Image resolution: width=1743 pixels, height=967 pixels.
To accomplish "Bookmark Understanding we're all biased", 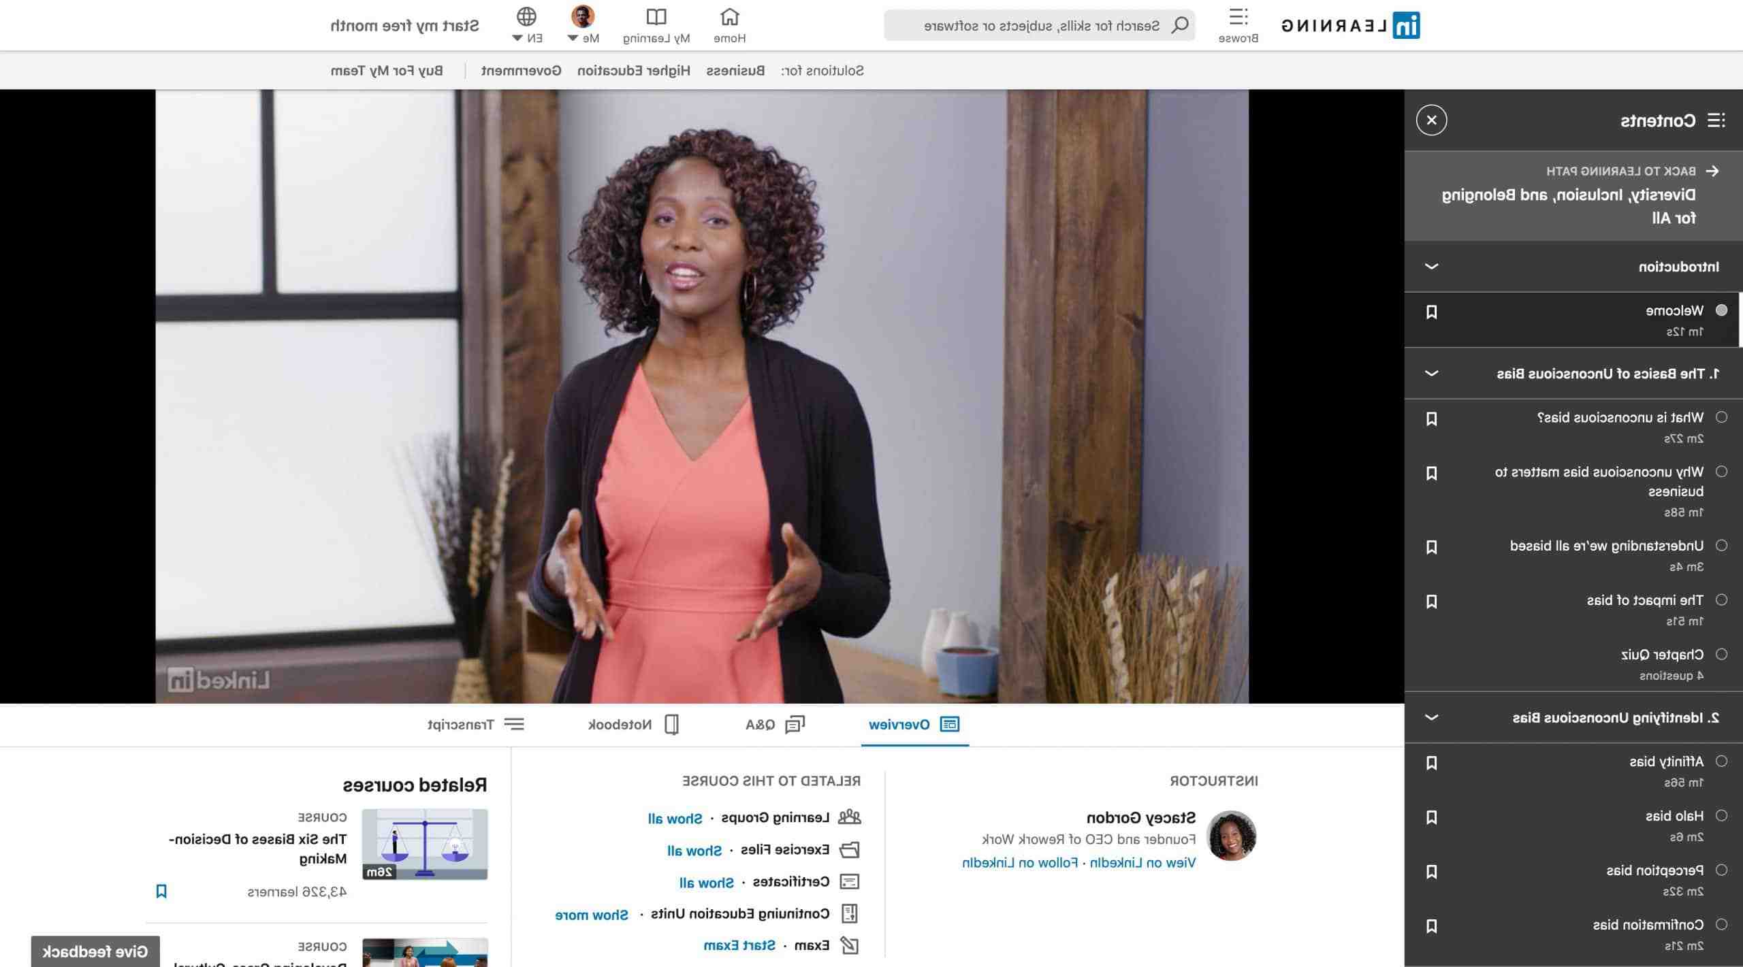I will [1431, 547].
